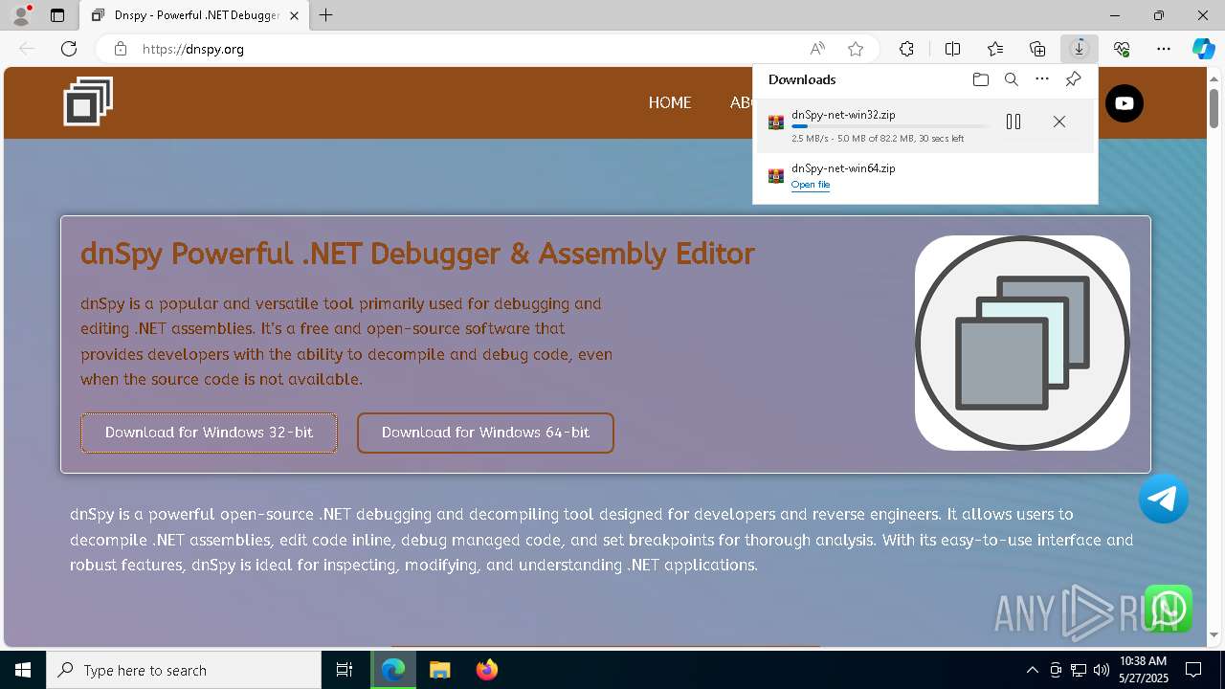
Task: Click the win32 download progress bar
Action: coord(891,126)
